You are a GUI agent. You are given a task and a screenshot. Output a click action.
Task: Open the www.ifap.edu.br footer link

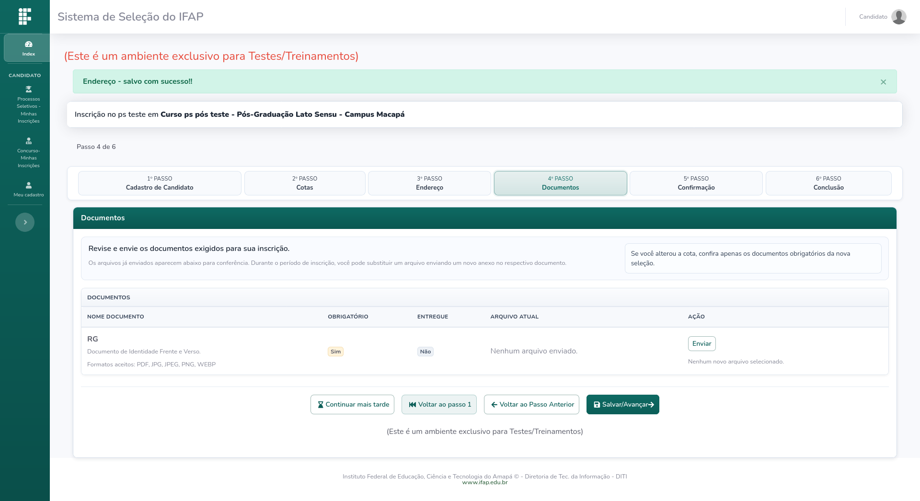click(484, 482)
